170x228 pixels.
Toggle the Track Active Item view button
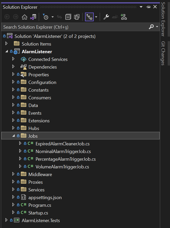(89, 17)
